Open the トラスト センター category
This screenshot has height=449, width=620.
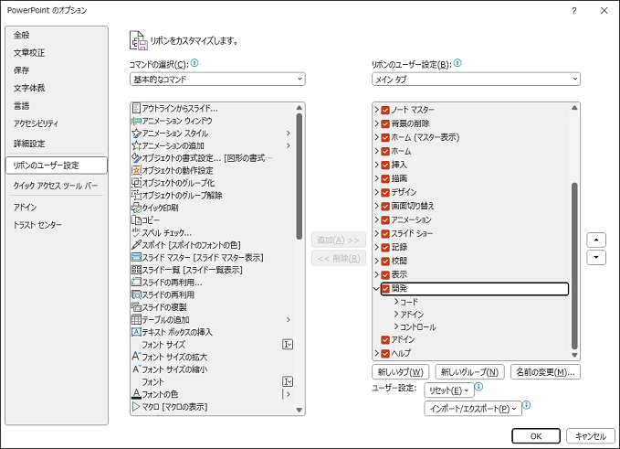pyautogui.click(x=57, y=225)
